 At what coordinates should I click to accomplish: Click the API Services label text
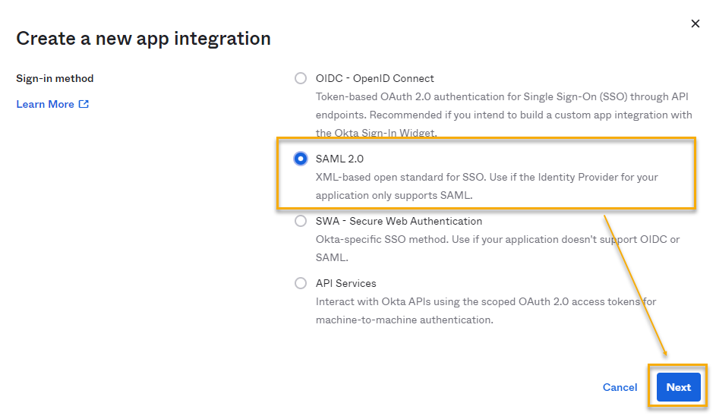tap(345, 283)
